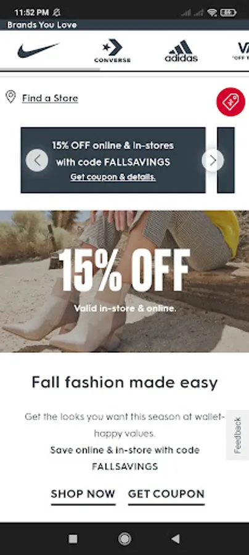Screen dimensions: 249x555
Task: Open the Feedback side tab
Action: [238, 435]
